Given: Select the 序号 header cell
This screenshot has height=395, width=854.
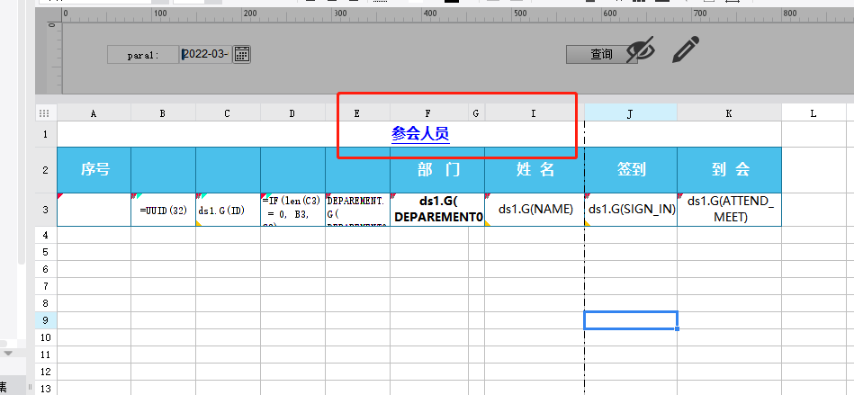Looking at the screenshot, I should (x=94, y=170).
